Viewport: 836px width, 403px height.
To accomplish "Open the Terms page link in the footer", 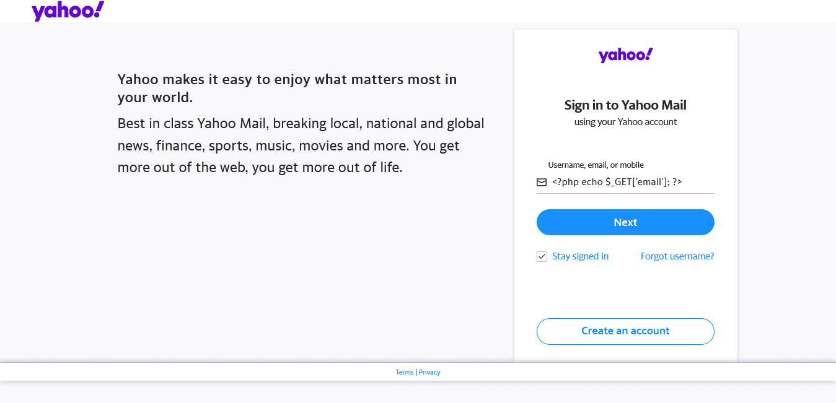I will 405,371.
